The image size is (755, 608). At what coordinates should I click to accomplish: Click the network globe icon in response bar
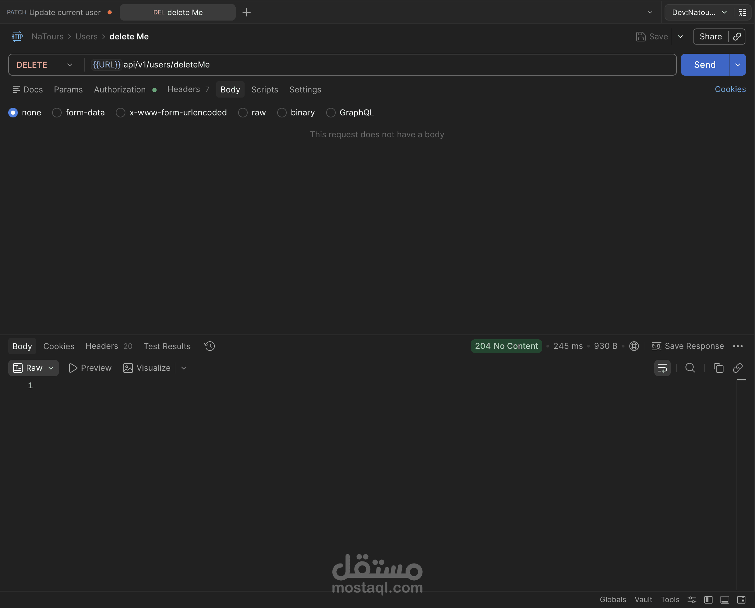click(634, 346)
